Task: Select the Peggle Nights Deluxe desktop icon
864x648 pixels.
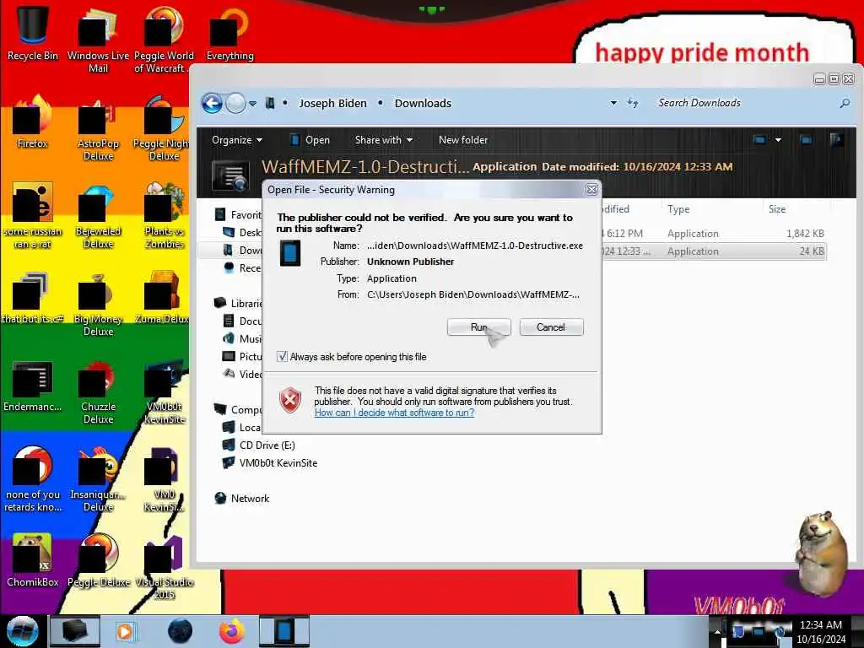Action: coord(163,128)
